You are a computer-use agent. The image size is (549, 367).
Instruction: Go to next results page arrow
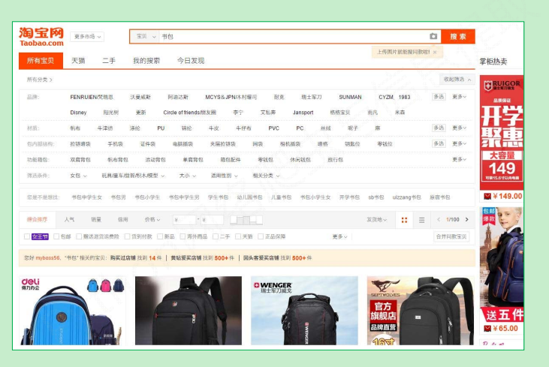pos(466,219)
